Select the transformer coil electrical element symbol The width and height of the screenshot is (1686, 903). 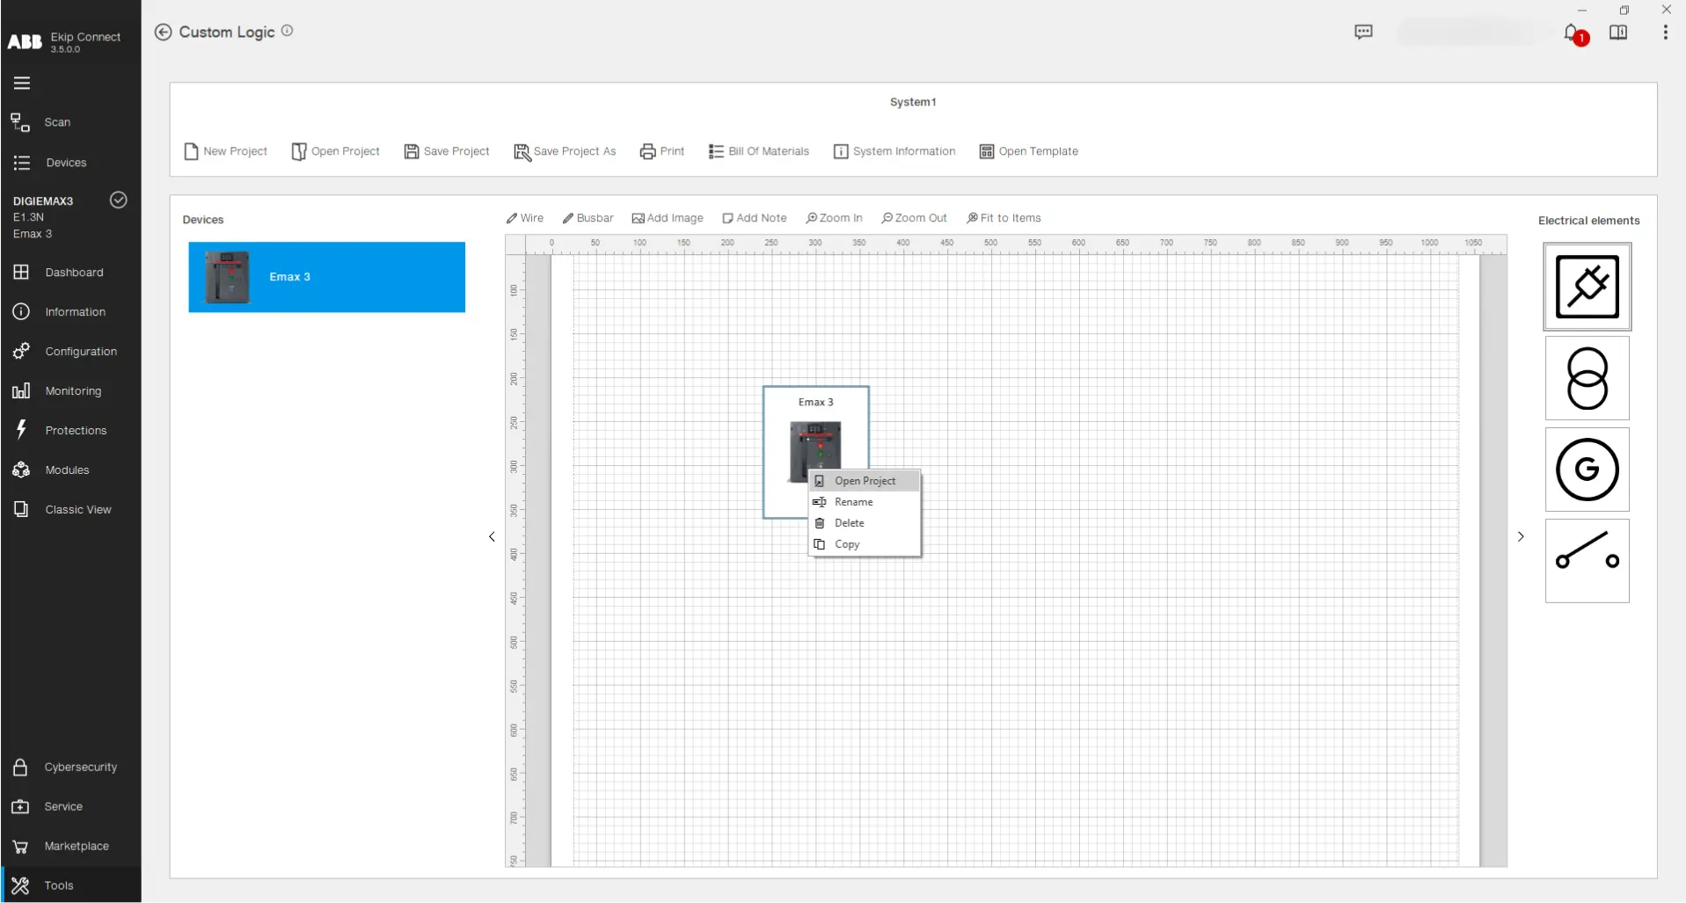click(x=1587, y=377)
